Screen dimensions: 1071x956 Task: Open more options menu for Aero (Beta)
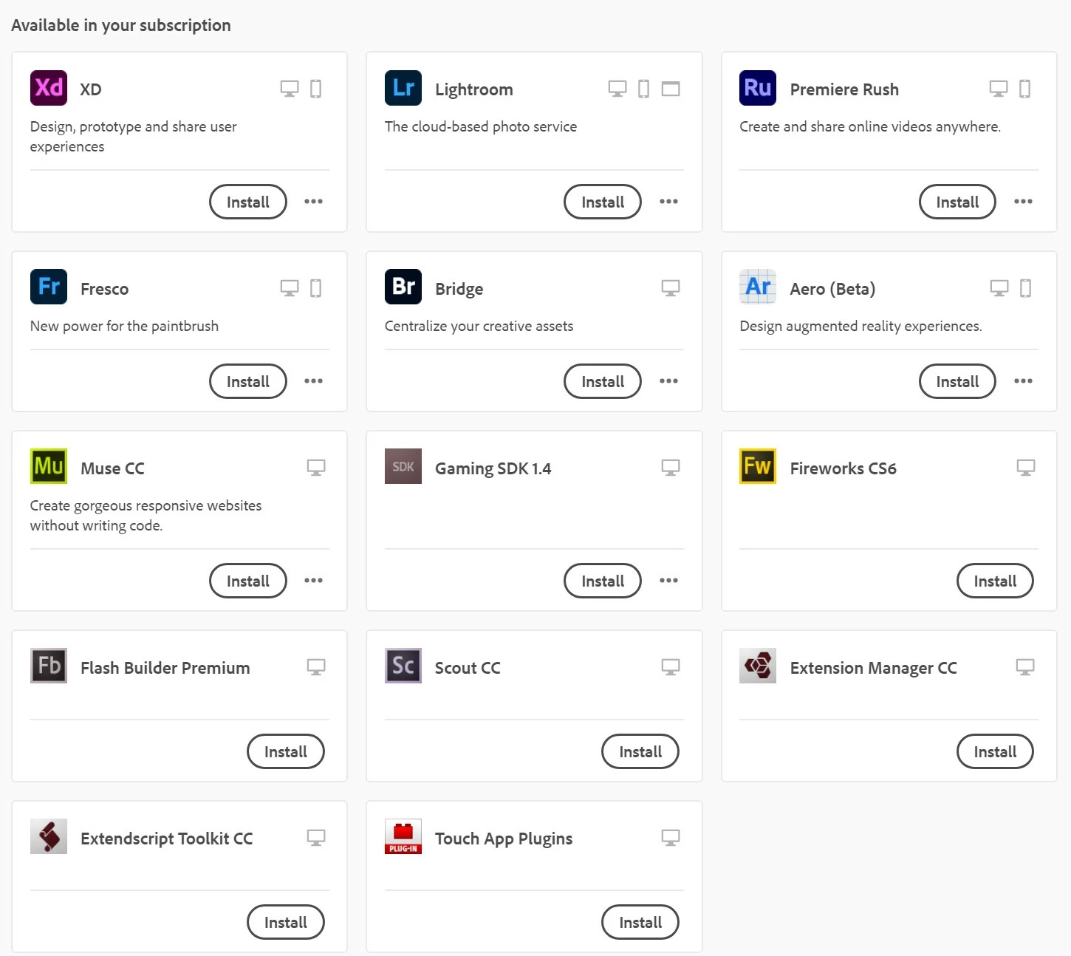pos(1023,381)
